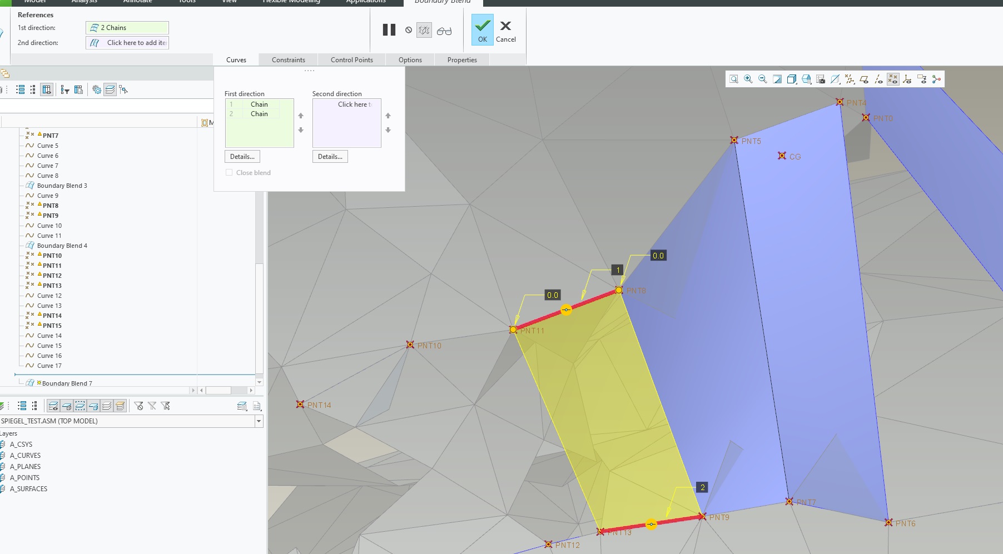Expand all items in model tree
Screen dimensions: 1003x554
tap(21, 89)
